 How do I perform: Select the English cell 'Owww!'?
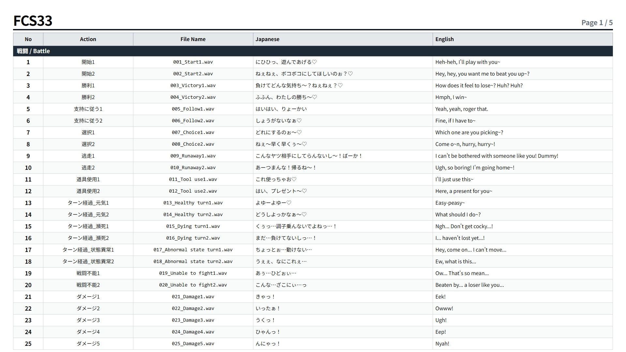coord(523,308)
